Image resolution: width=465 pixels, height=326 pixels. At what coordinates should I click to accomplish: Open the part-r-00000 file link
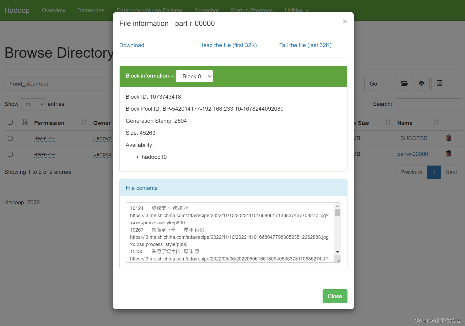pyautogui.click(x=413, y=154)
